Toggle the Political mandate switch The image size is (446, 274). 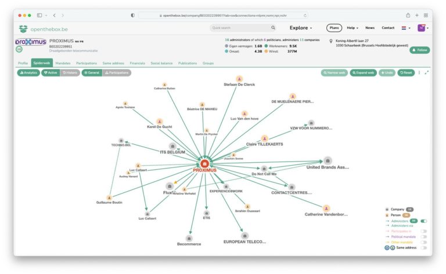pyautogui.click(x=424, y=236)
